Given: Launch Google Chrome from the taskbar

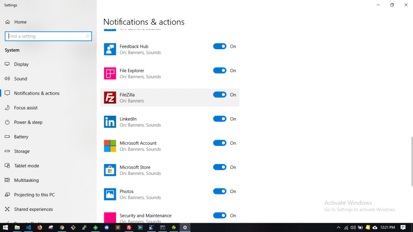Looking at the screenshot, I should point(62,227).
